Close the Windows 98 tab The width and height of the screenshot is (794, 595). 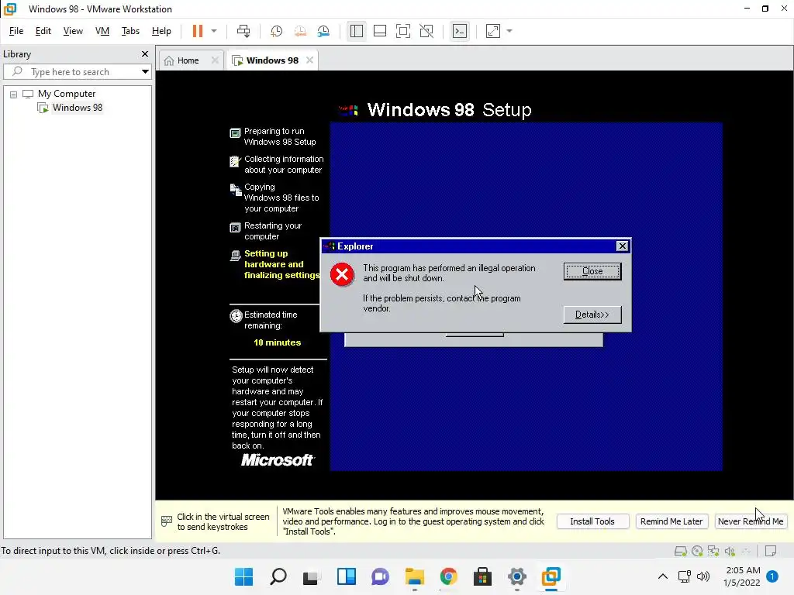tap(309, 60)
